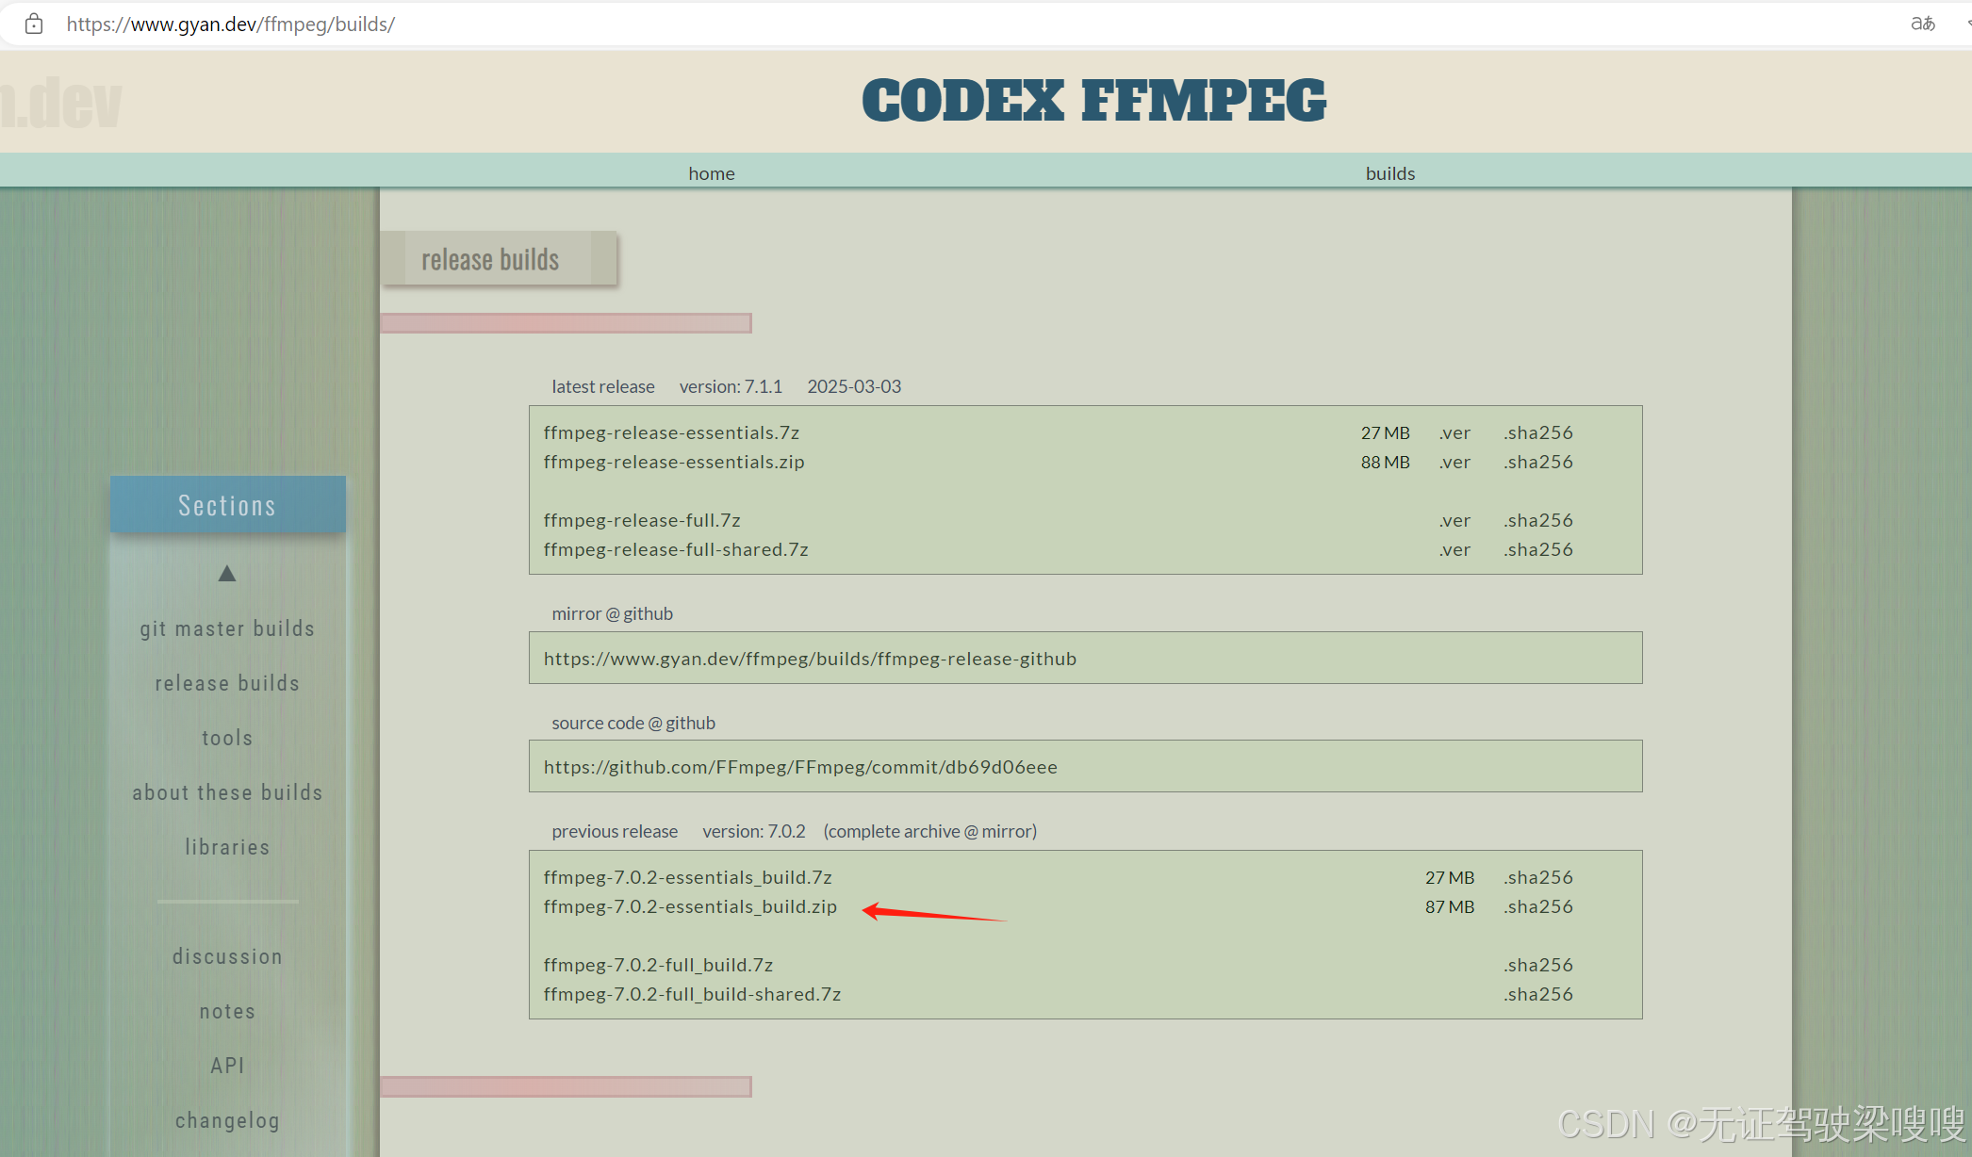Download ffmpeg-release-essentials.7z
1972x1157 pixels.
tap(671, 432)
